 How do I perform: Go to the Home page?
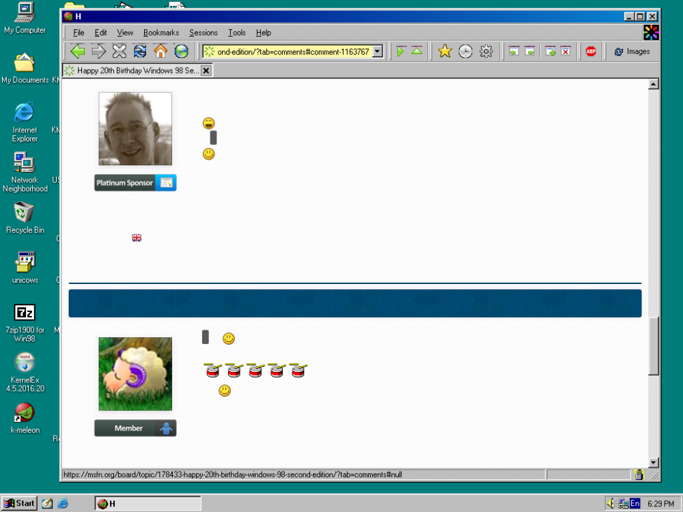click(160, 51)
